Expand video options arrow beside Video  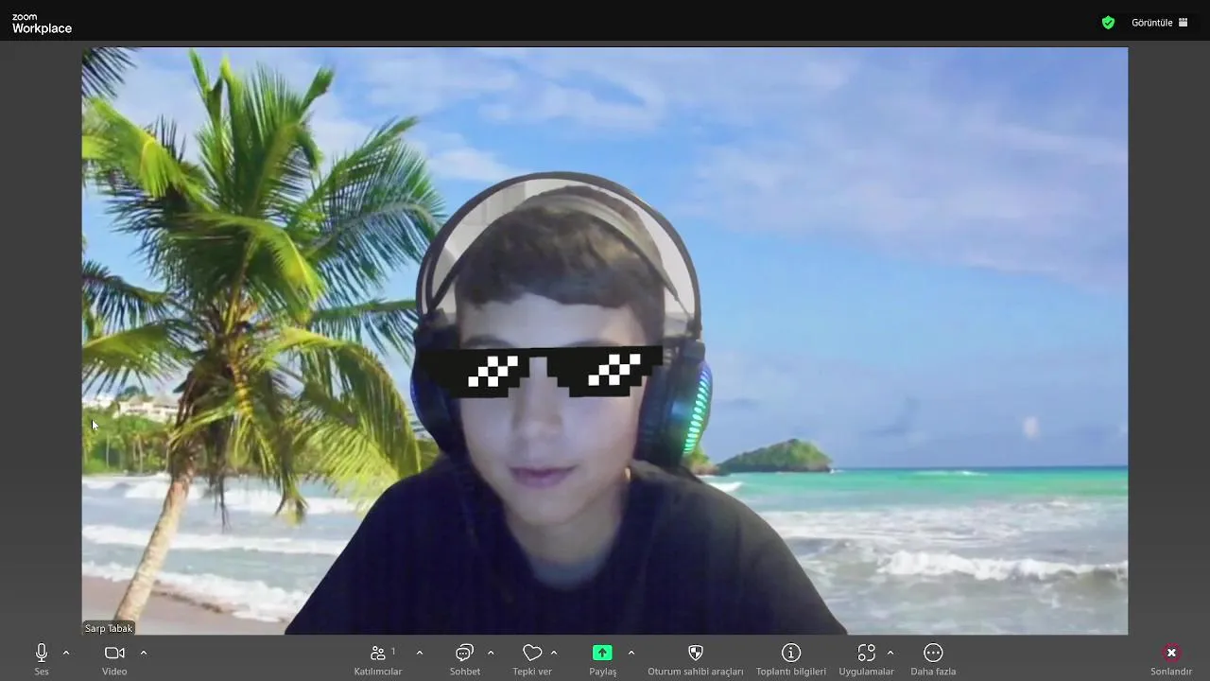pos(144,653)
